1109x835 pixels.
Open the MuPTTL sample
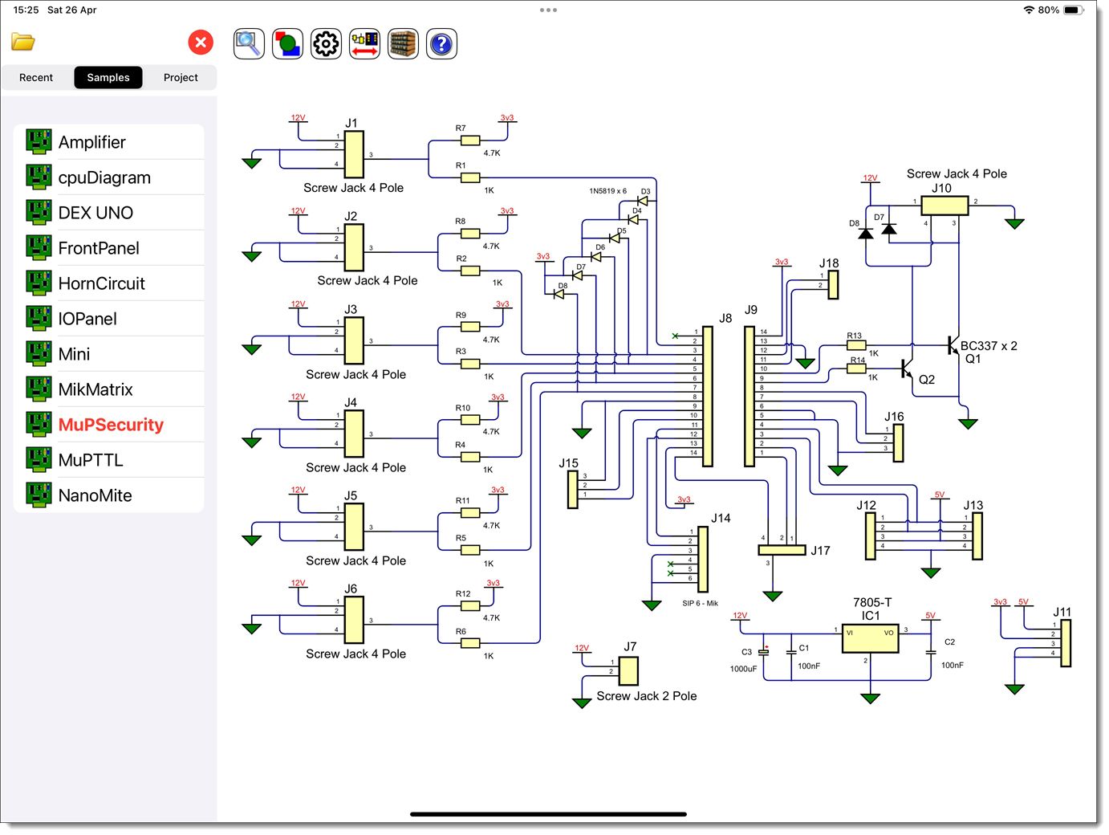109,460
